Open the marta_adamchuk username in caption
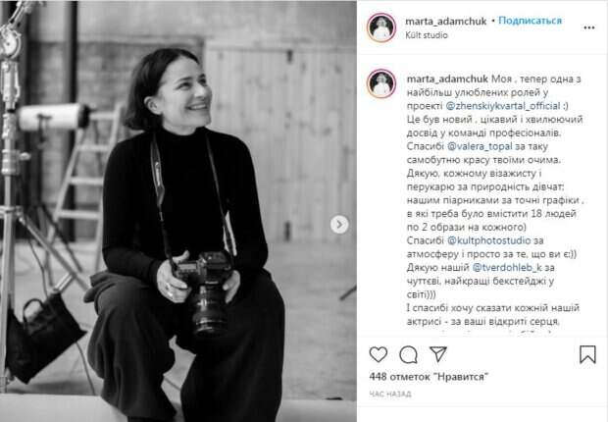 pyautogui.click(x=447, y=79)
